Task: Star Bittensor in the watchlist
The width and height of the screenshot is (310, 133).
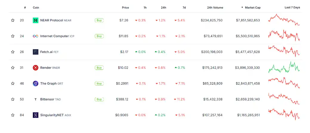Action: click(x=13, y=99)
